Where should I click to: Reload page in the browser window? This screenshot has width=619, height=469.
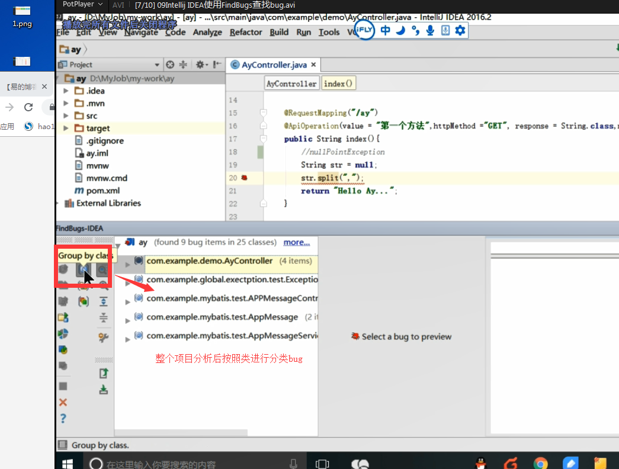tap(28, 107)
